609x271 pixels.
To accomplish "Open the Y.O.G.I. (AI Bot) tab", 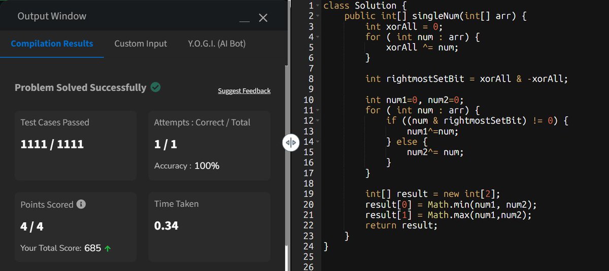I will point(217,44).
